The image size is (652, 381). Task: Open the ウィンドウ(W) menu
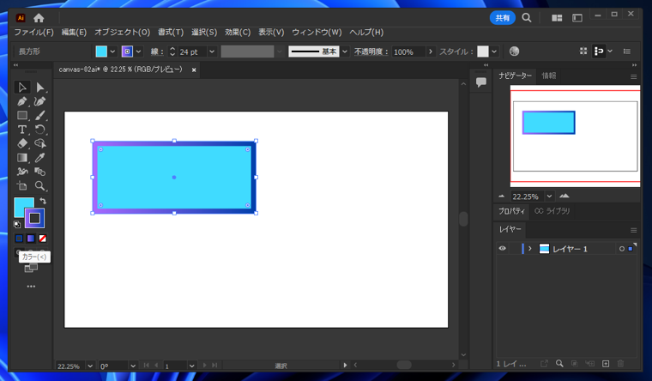click(x=317, y=32)
